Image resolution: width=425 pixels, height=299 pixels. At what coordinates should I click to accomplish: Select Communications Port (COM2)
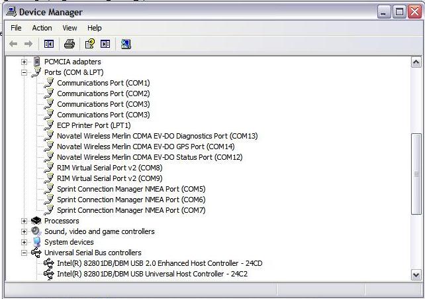103,93
